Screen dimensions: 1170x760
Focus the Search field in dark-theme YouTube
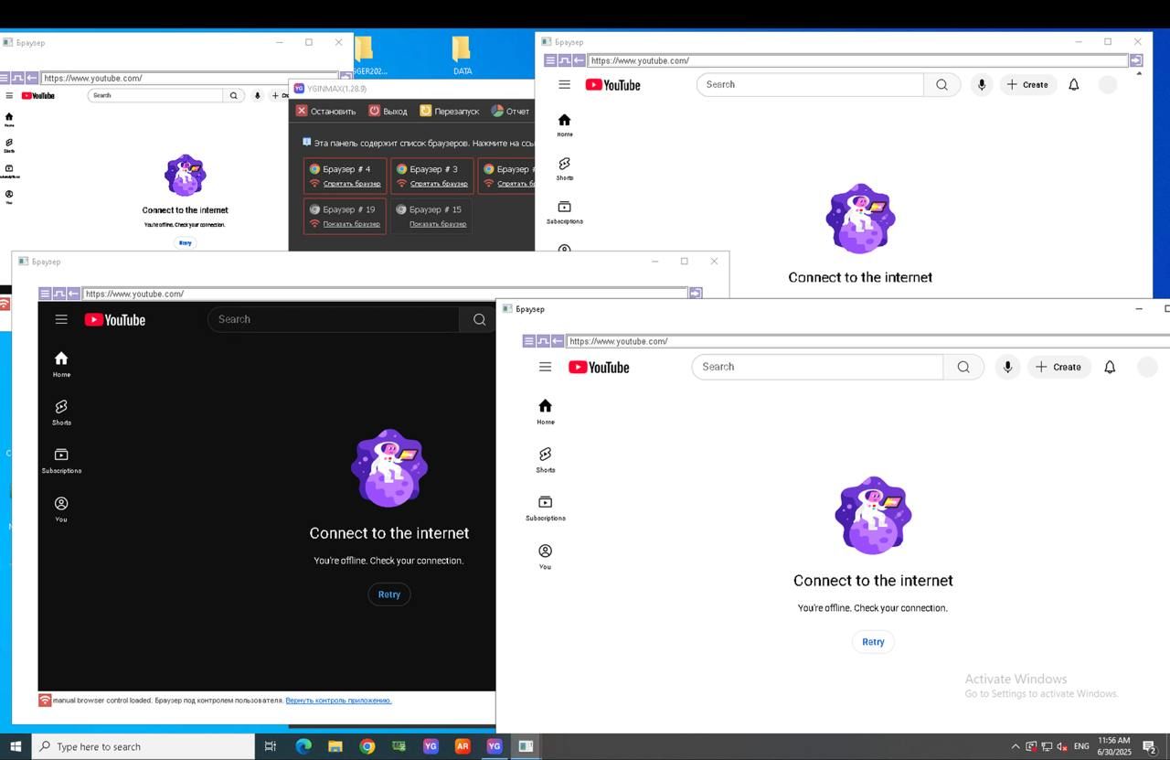point(334,319)
